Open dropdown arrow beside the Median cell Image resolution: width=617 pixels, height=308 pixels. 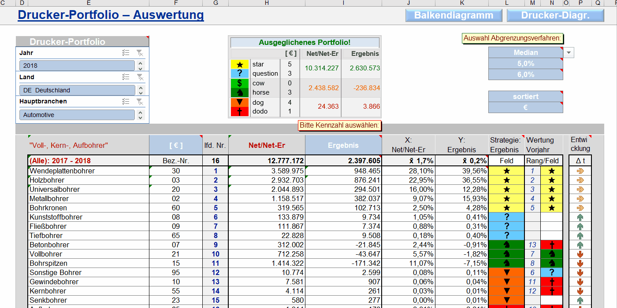[x=569, y=53]
